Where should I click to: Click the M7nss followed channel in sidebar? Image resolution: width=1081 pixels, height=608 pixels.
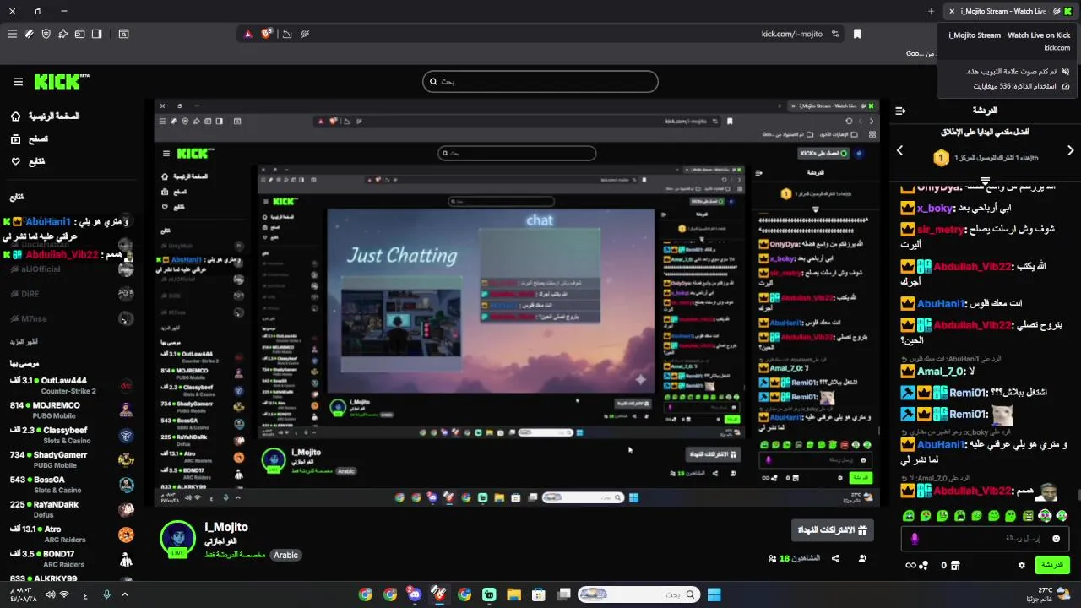coord(71,318)
